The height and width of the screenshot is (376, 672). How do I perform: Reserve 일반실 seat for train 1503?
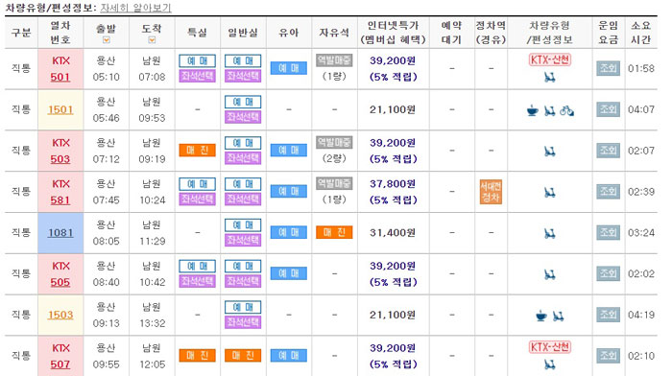(x=243, y=308)
